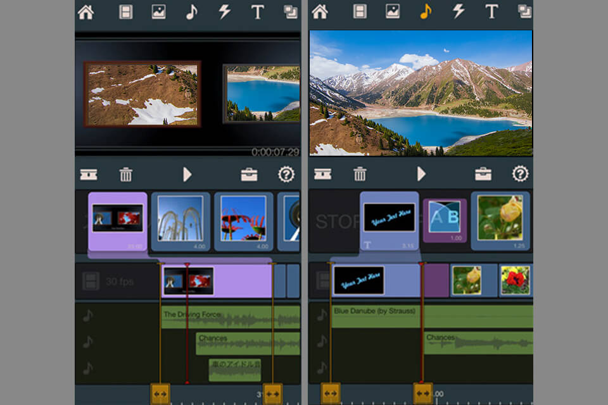The image size is (608, 405).
Task: Open the toolbox briefcase icon in right screen
Action: 483,175
